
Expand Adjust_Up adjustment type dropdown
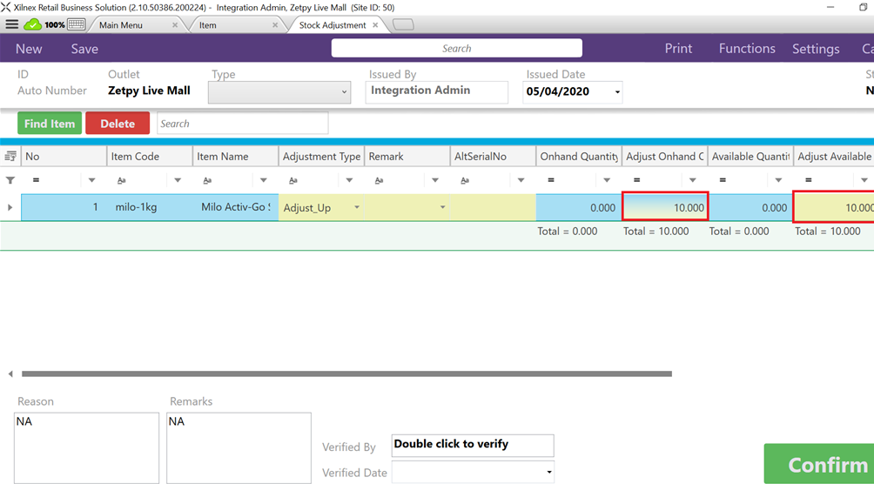(x=357, y=207)
